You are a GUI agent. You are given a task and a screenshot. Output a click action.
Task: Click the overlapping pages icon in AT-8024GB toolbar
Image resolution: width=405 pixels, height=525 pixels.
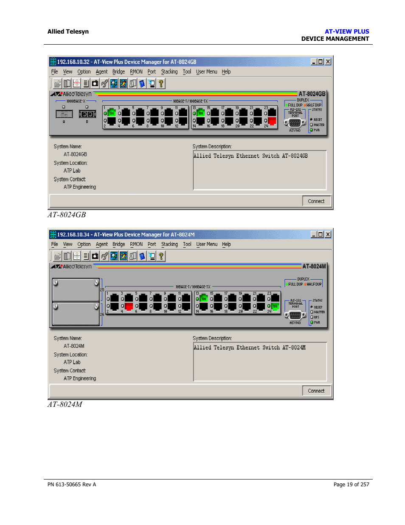click(x=133, y=84)
